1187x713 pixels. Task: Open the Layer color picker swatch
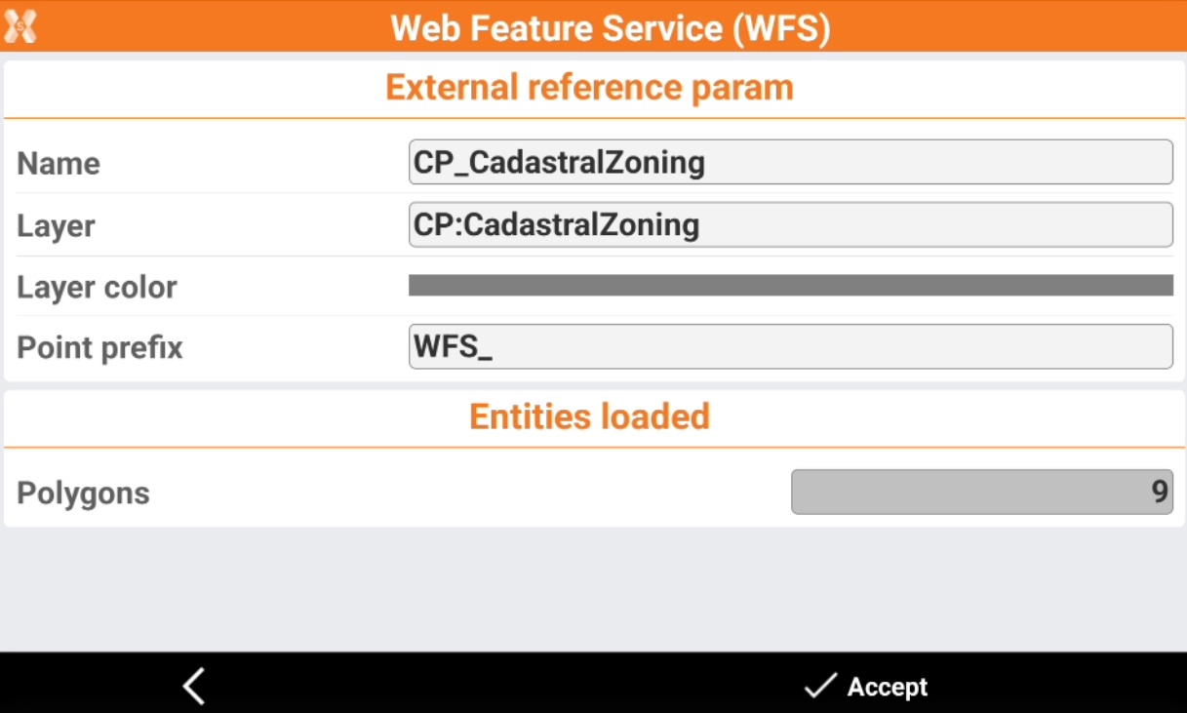click(790, 285)
